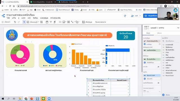The height and width of the screenshot is (101, 180).
Task: Redo the last action
Action: 19,22
